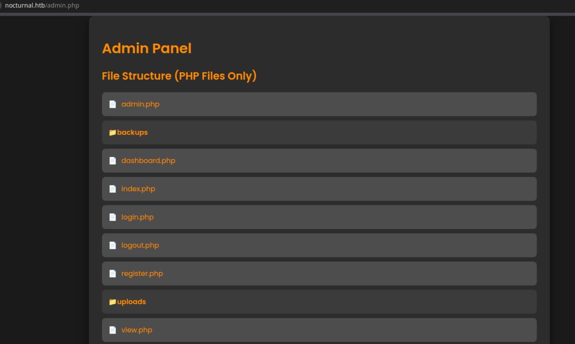Open the view.php file link
Image resolution: width=575 pixels, height=344 pixels.
pyautogui.click(x=137, y=330)
